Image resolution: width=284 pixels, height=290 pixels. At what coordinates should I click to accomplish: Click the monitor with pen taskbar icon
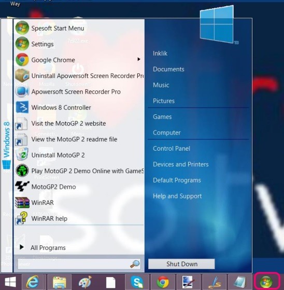(x=188, y=282)
